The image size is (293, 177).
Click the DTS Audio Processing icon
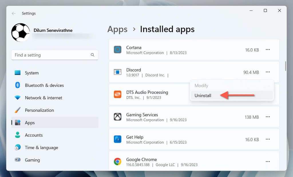(117, 94)
